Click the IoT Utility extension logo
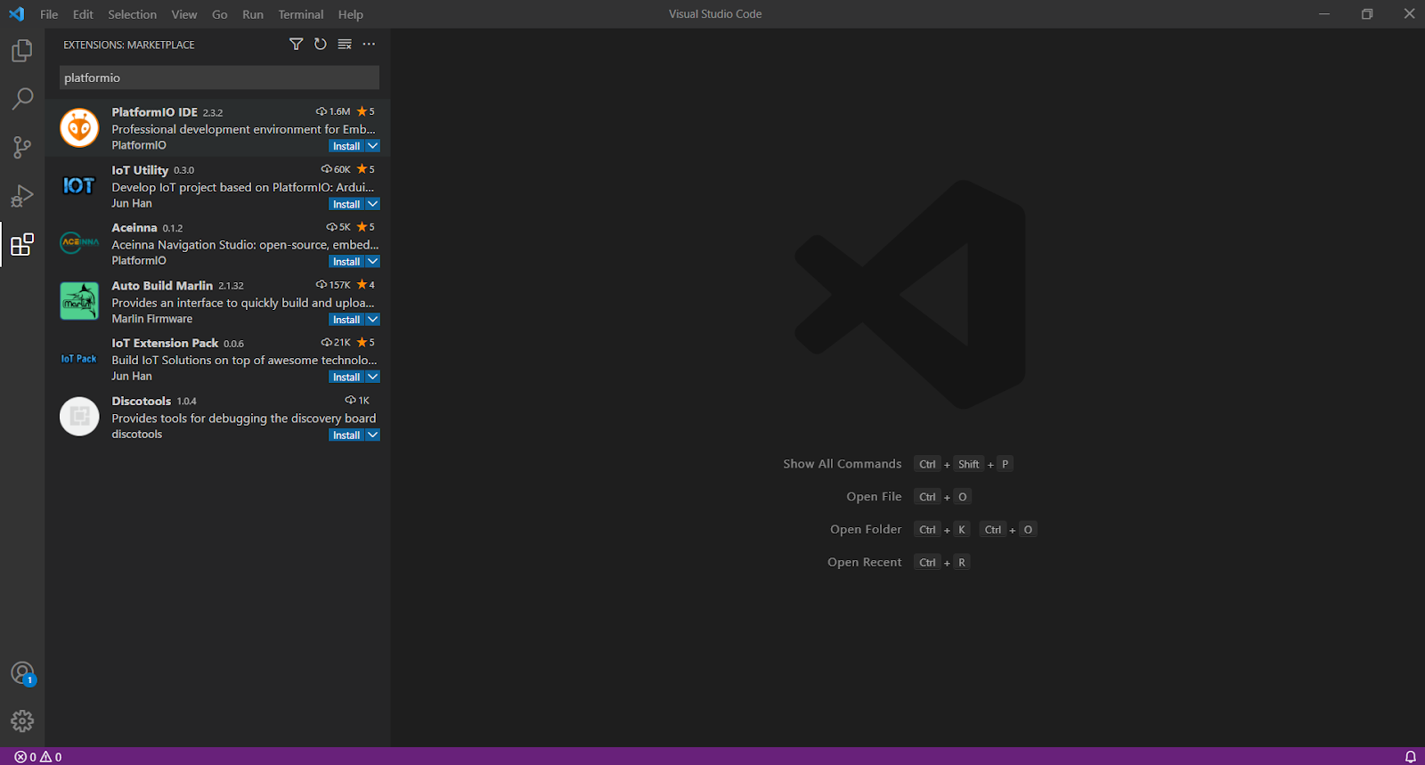Screen dimensions: 1425x765 79,186
